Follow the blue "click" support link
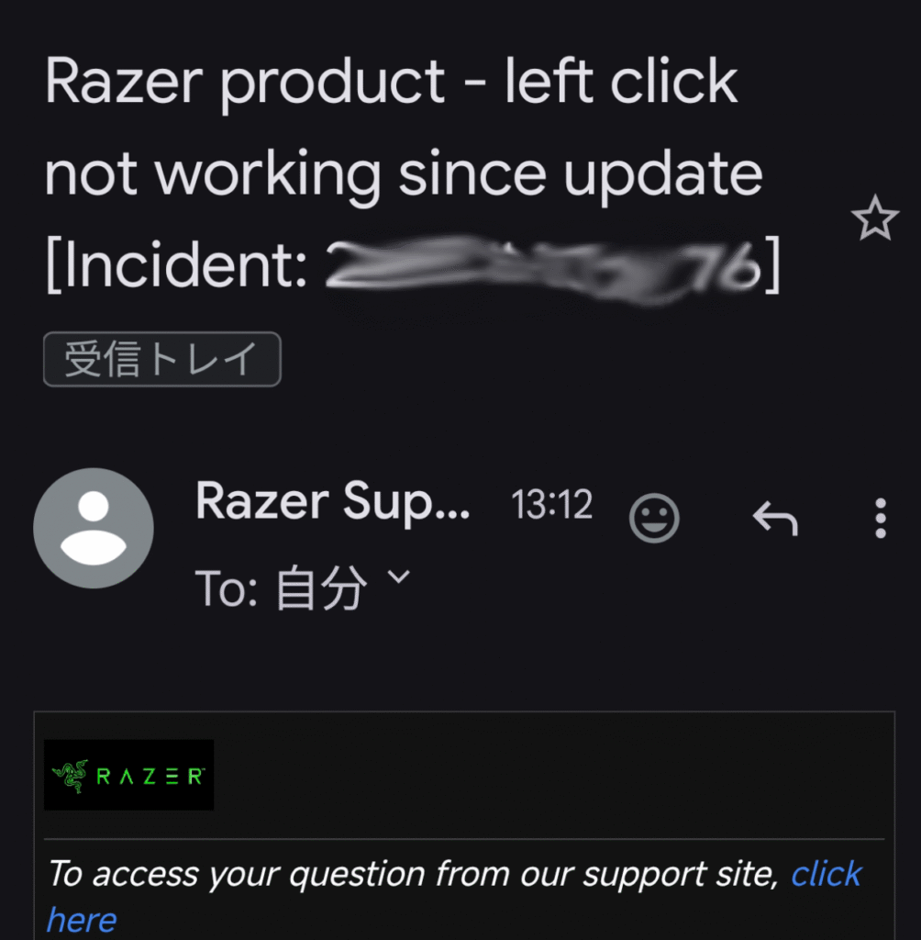The width and height of the screenshot is (921, 940). pyautogui.click(x=826, y=874)
